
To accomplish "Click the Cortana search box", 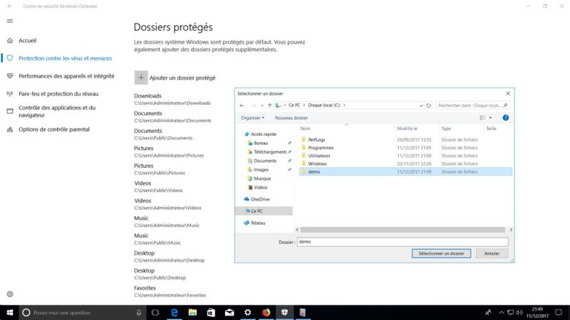I will click(x=82, y=312).
